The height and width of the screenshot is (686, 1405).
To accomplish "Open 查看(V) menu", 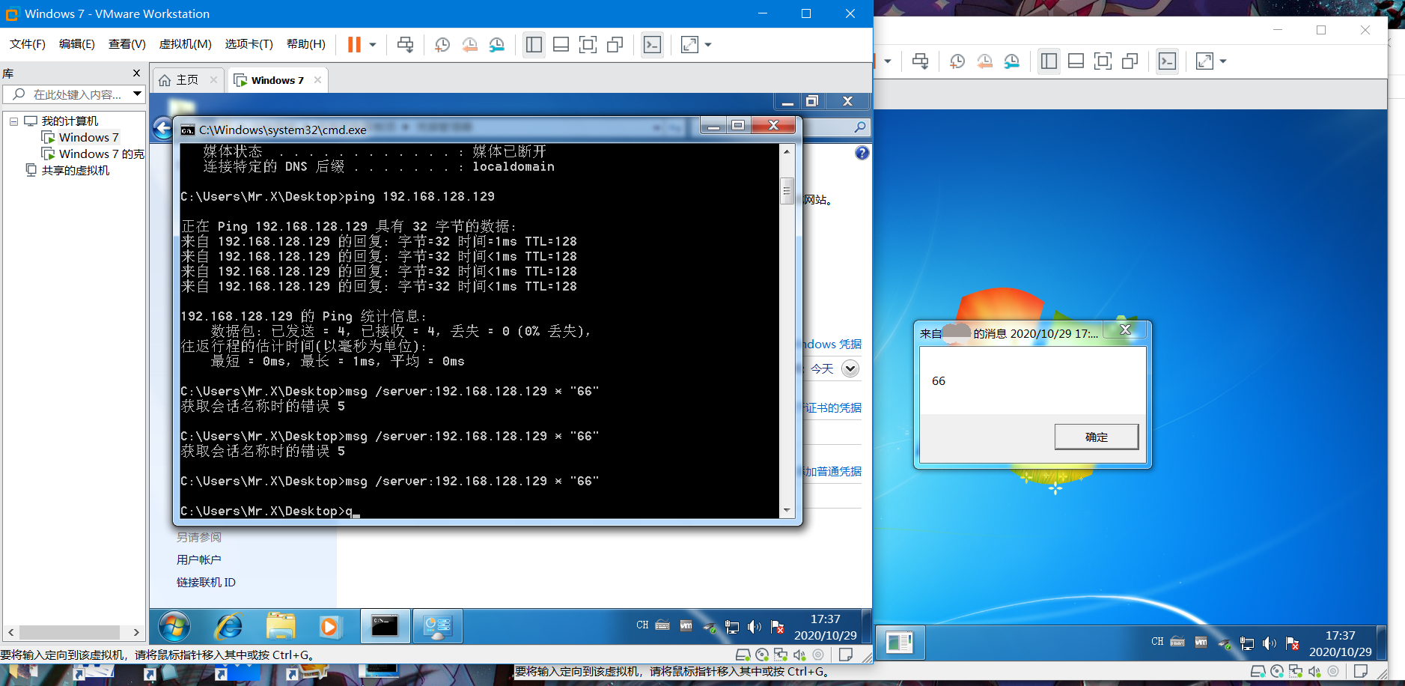I will click(127, 44).
